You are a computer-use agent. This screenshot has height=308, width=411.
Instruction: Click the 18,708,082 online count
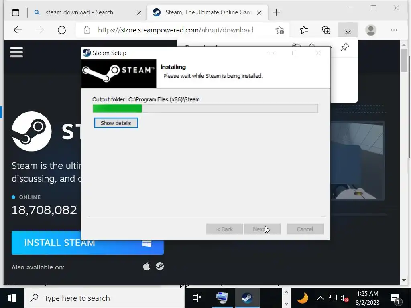(x=44, y=210)
